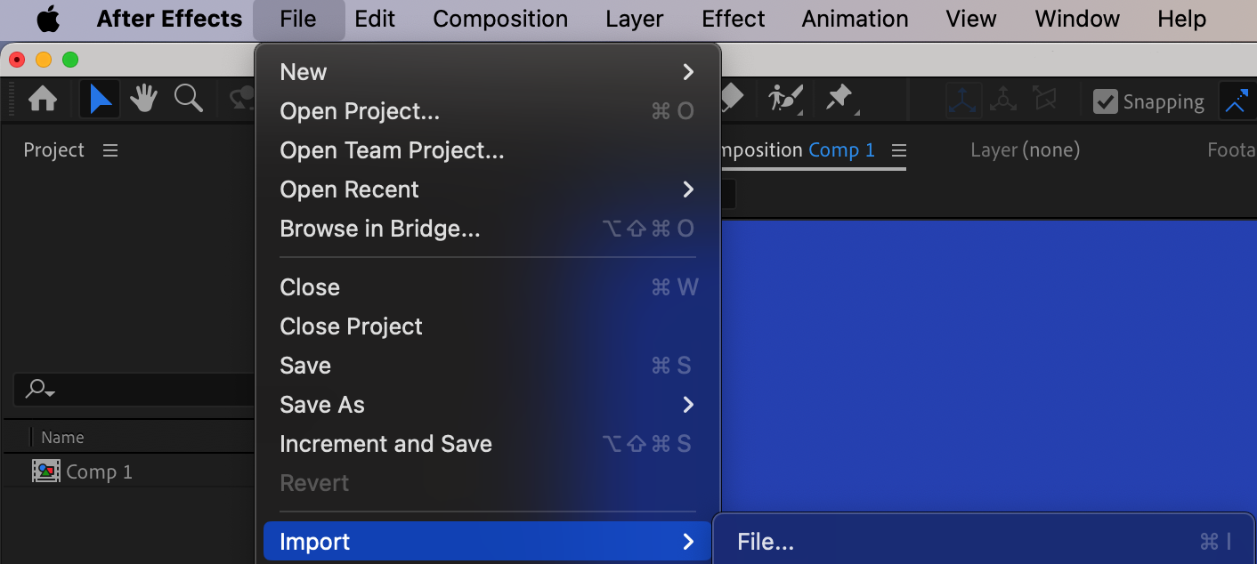This screenshot has height=564, width=1257.
Task: Toggle snap along extended edges option
Action: pos(1237,101)
